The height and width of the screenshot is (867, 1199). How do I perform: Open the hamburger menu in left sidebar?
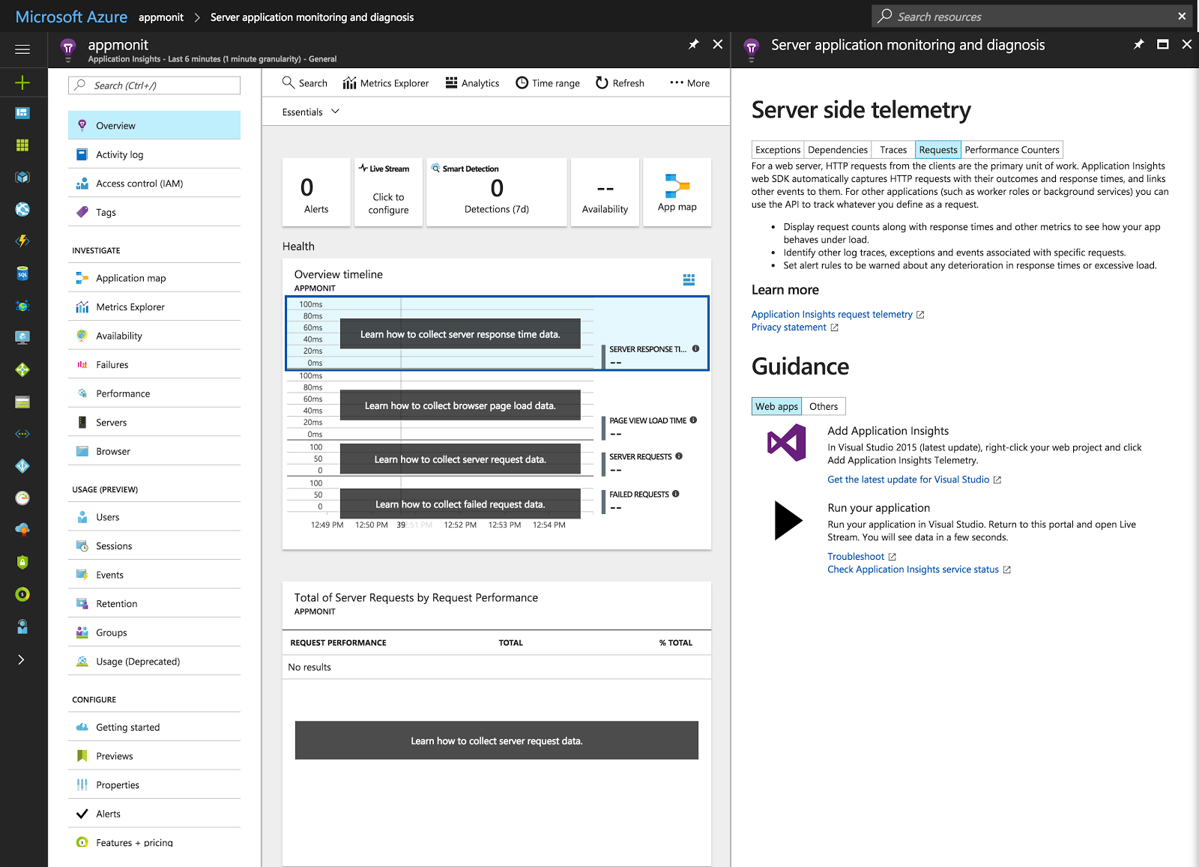pos(22,49)
